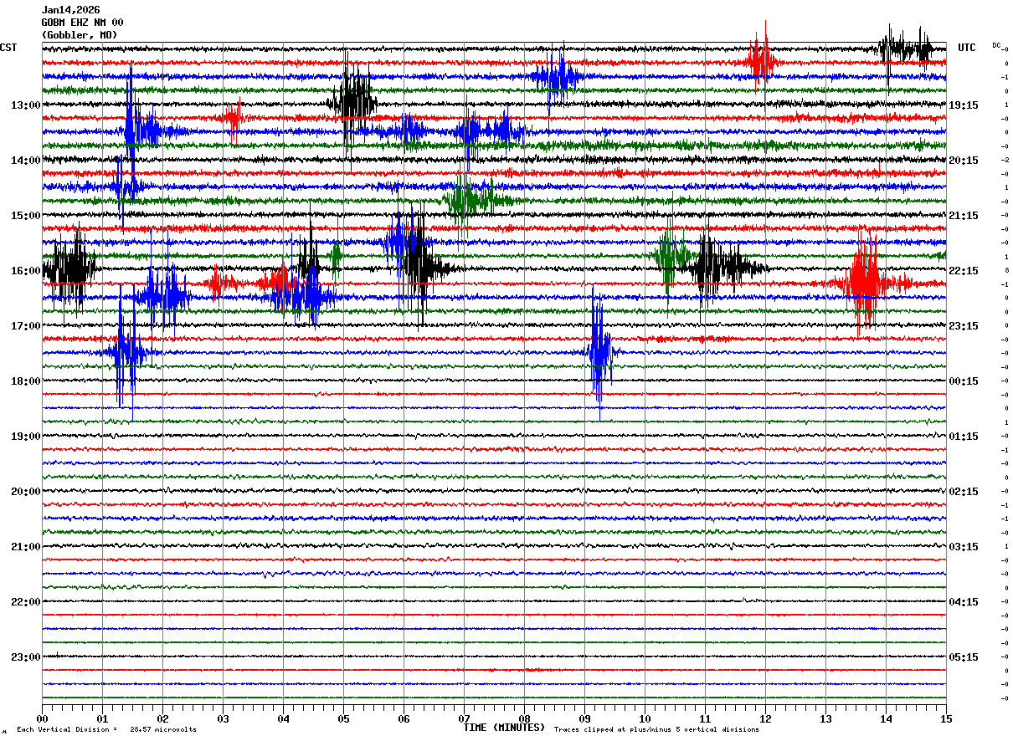Click the 18:00 CST time marker

(x=25, y=381)
